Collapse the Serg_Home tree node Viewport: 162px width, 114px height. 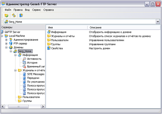click(11, 51)
